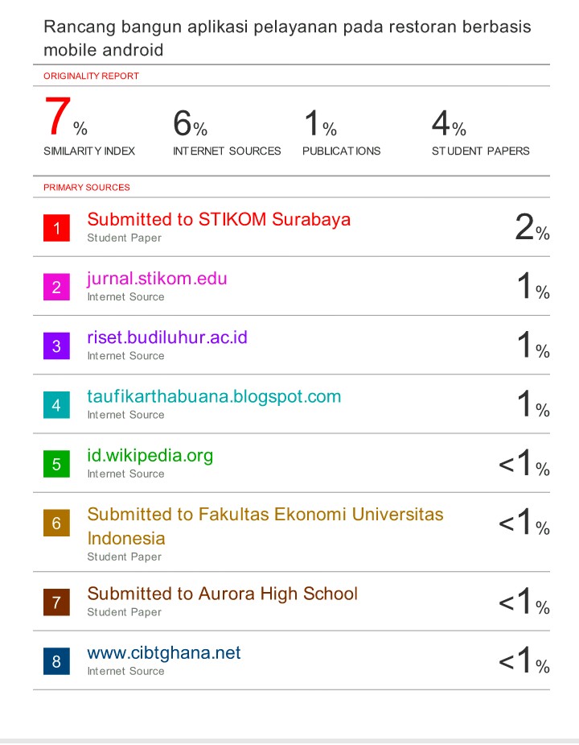Image resolution: width=579 pixels, height=745 pixels.
Task: Open the riset.budiluhur.ac.id source link
Action: 167,337
